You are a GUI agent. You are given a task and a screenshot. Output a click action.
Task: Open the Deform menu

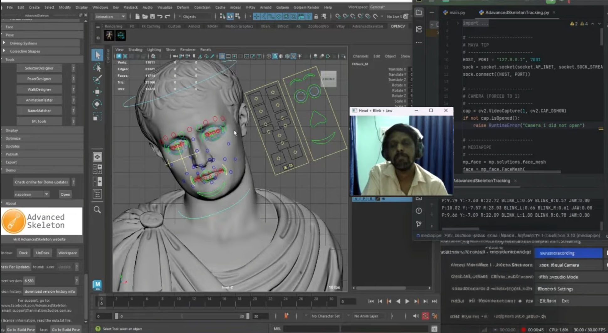click(x=183, y=7)
